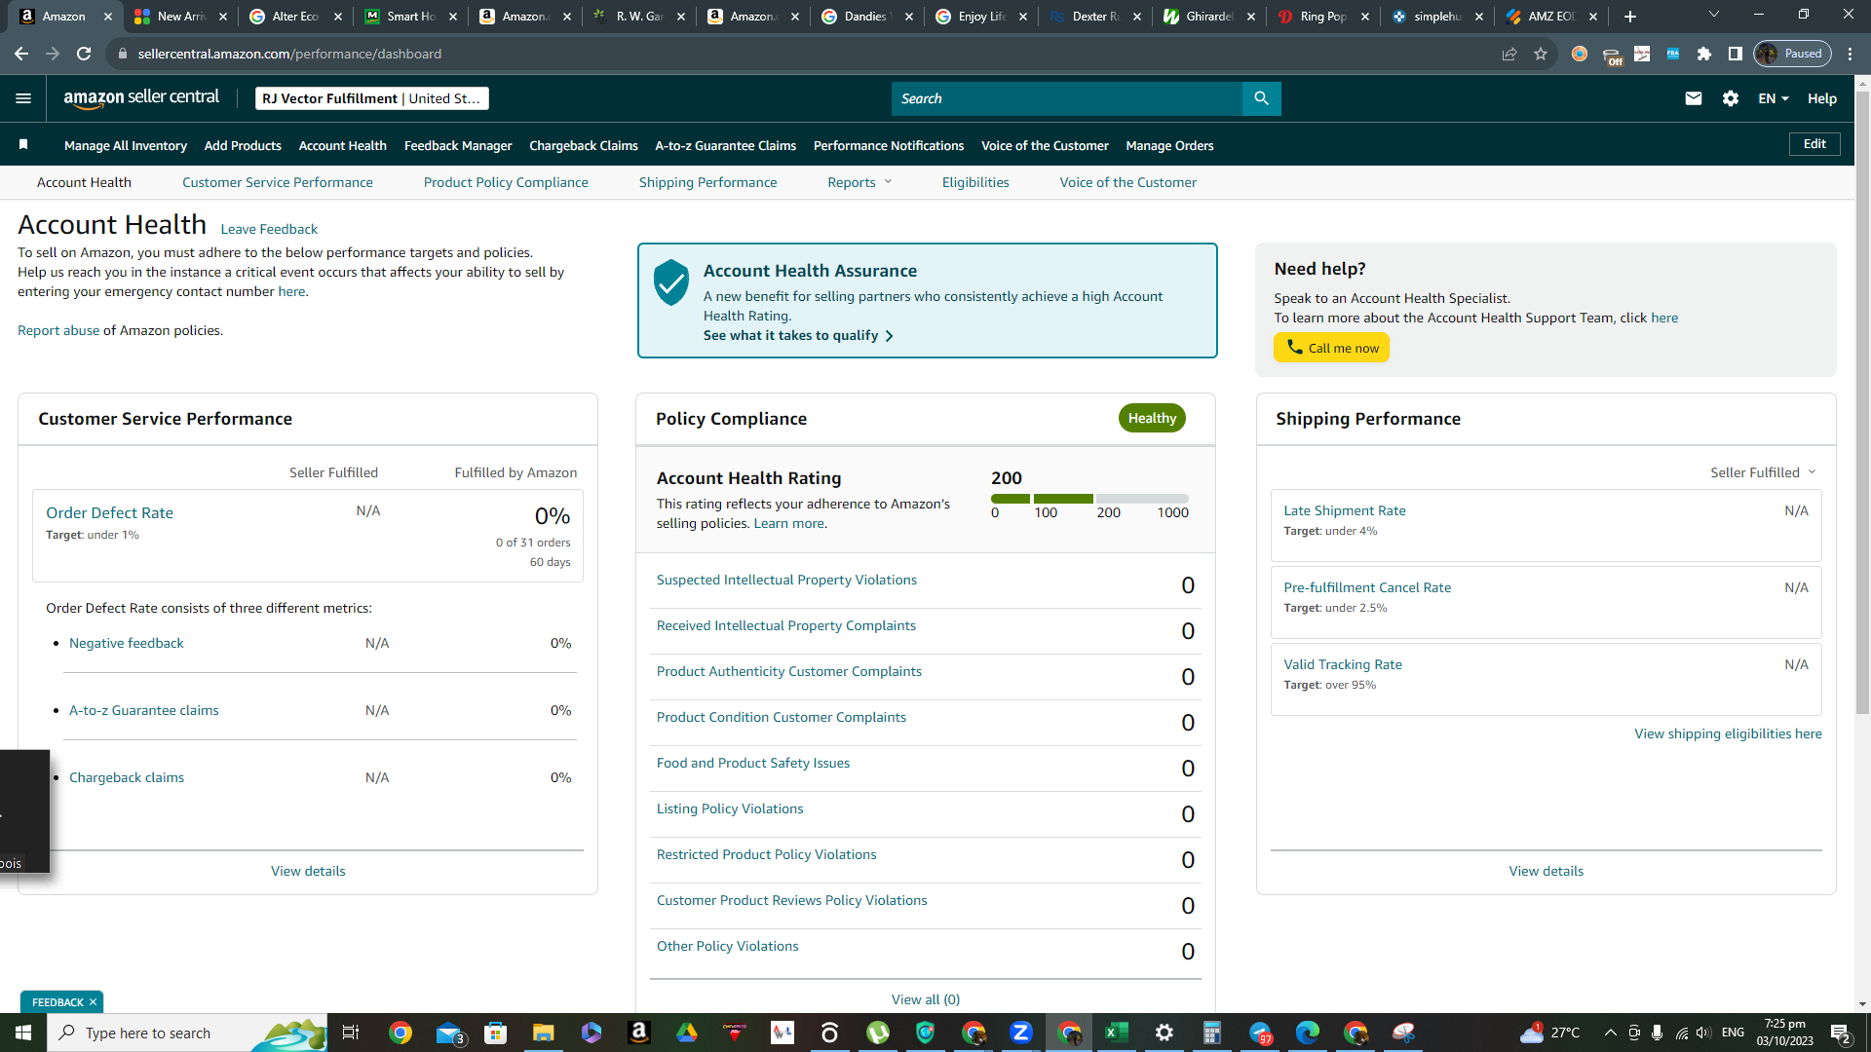Open the Help link in header
Screen dimensions: 1871x1052
pyautogui.click(x=1822, y=98)
